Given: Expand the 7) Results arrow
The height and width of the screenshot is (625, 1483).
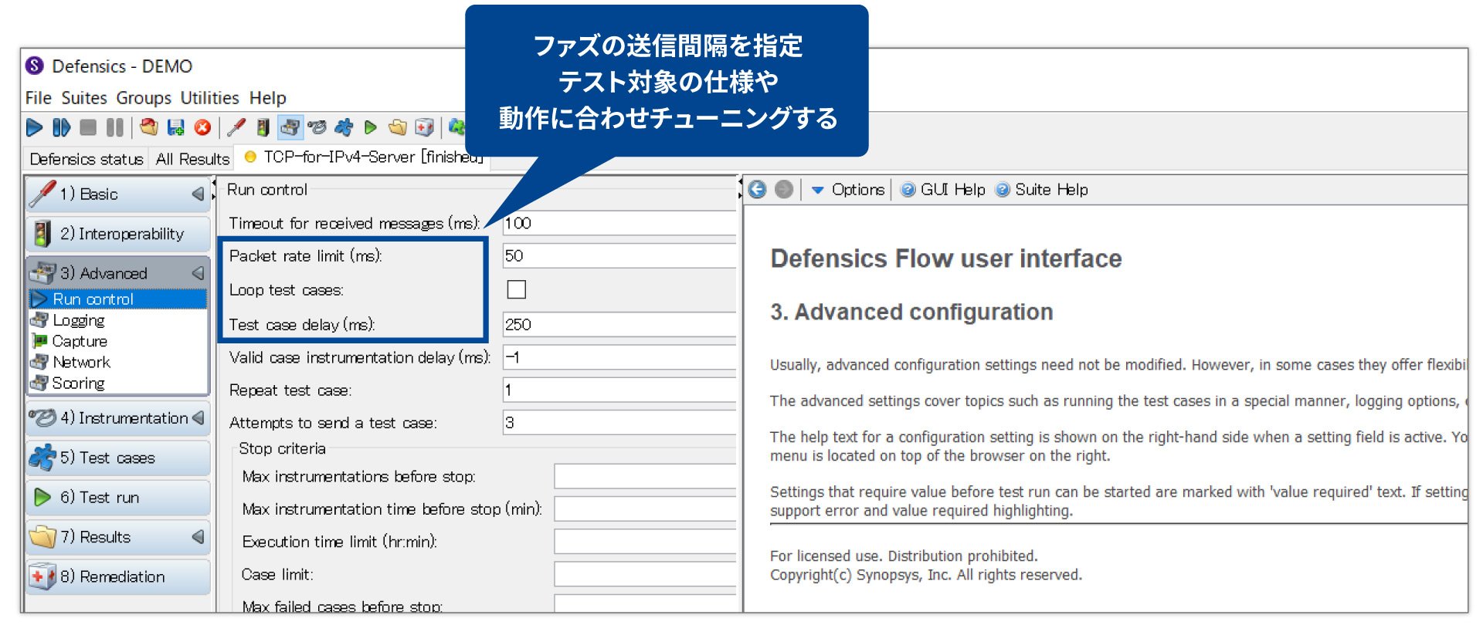Looking at the screenshot, I should pyautogui.click(x=199, y=536).
